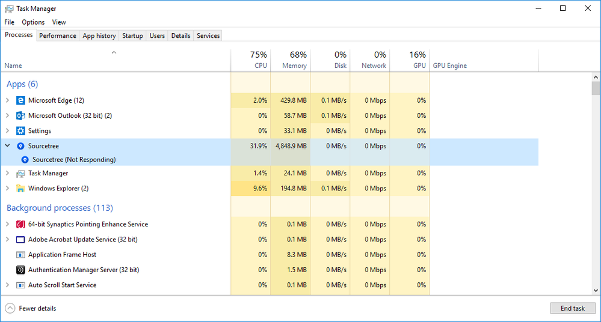
Task: Expand the Task Manager app row
Action: click(7, 174)
